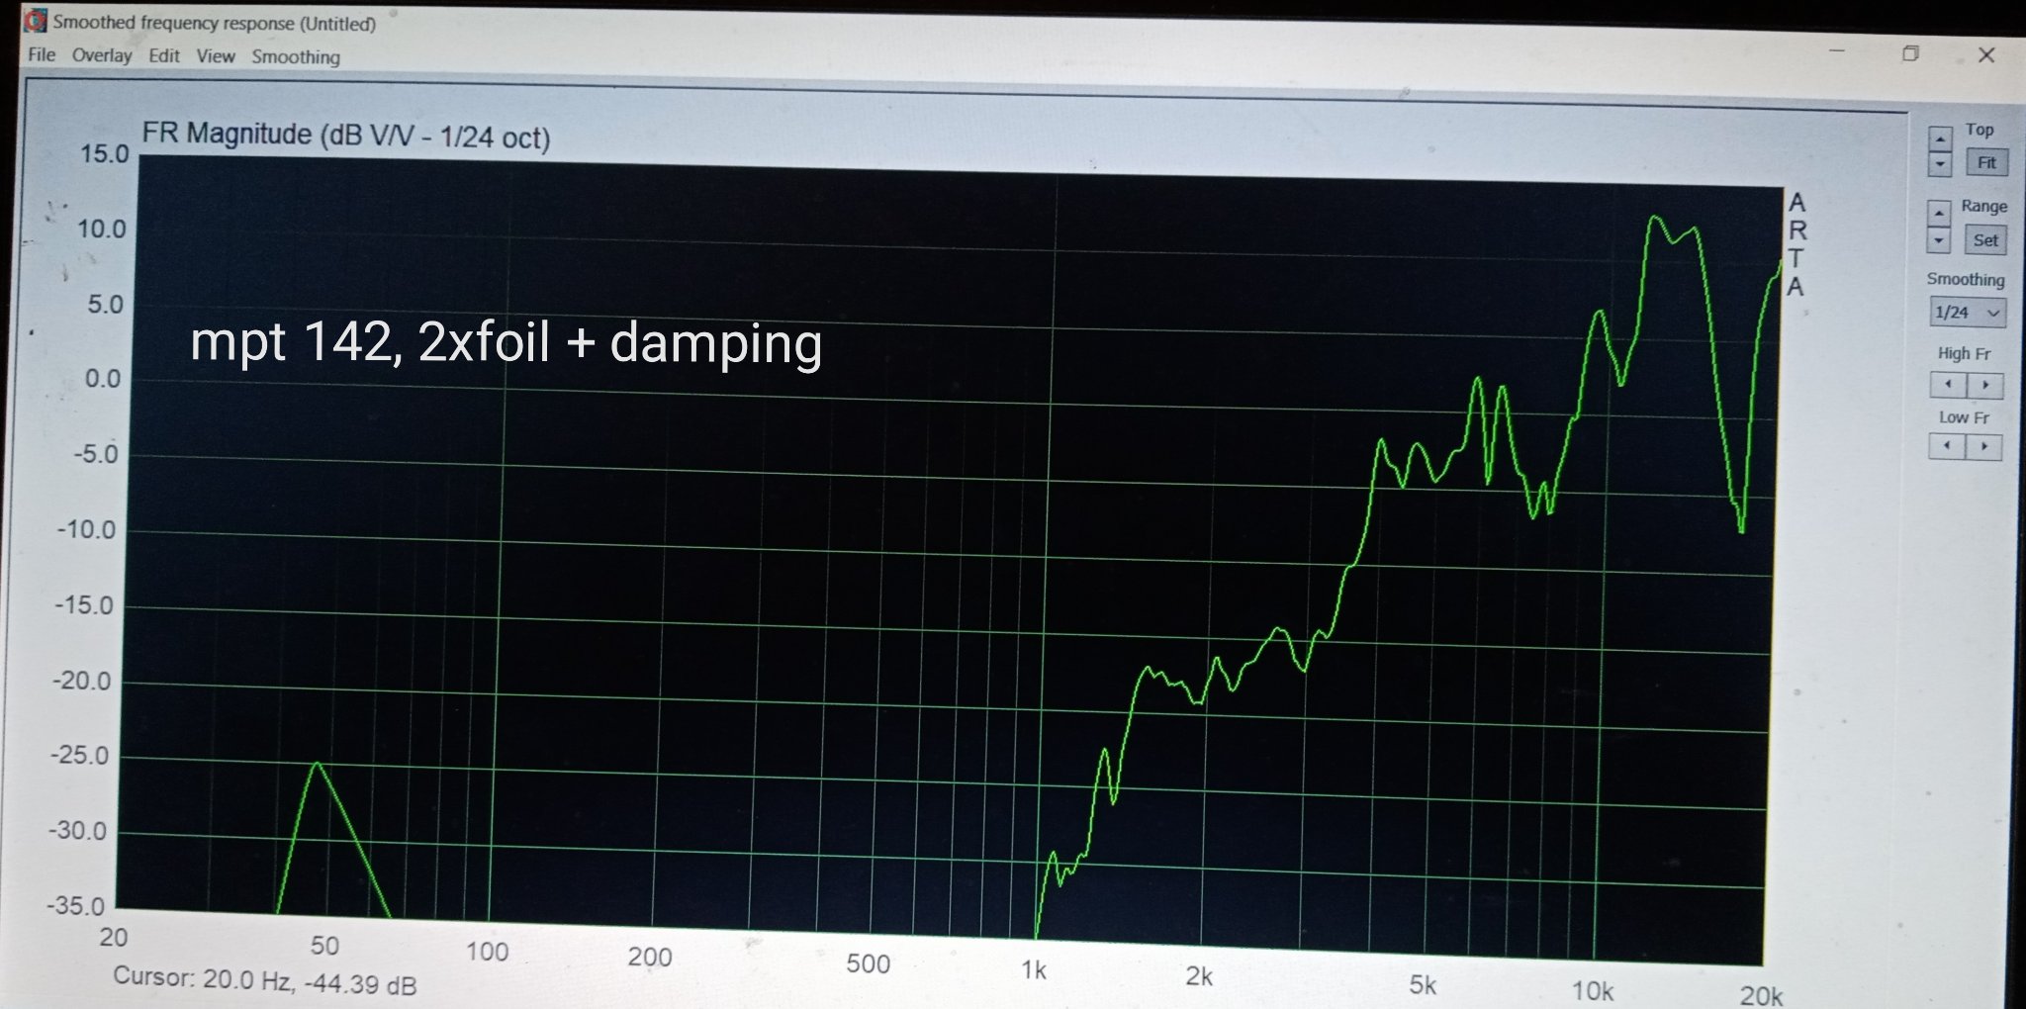Open the File menu
This screenshot has width=2026, height=1009.
(42, 54)
